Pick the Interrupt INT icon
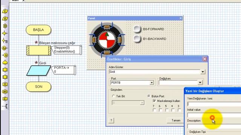This screenshot has height=135, width=241. (x=5, y=91)
